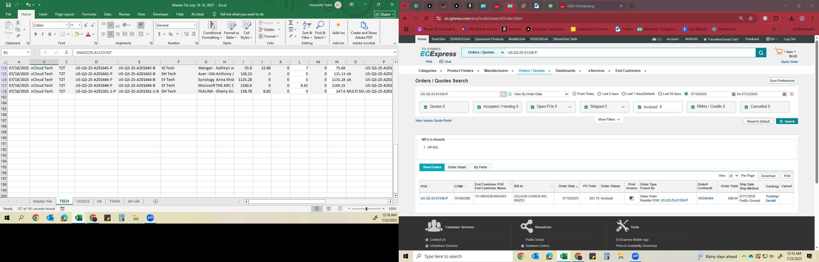Click Sort & Filter icon

click(307, 31)
